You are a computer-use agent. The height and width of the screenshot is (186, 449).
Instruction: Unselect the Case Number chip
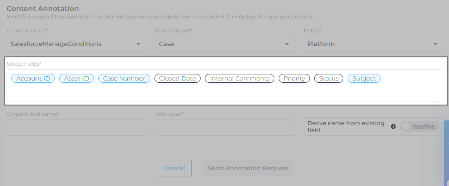click(x=124, y=78)
